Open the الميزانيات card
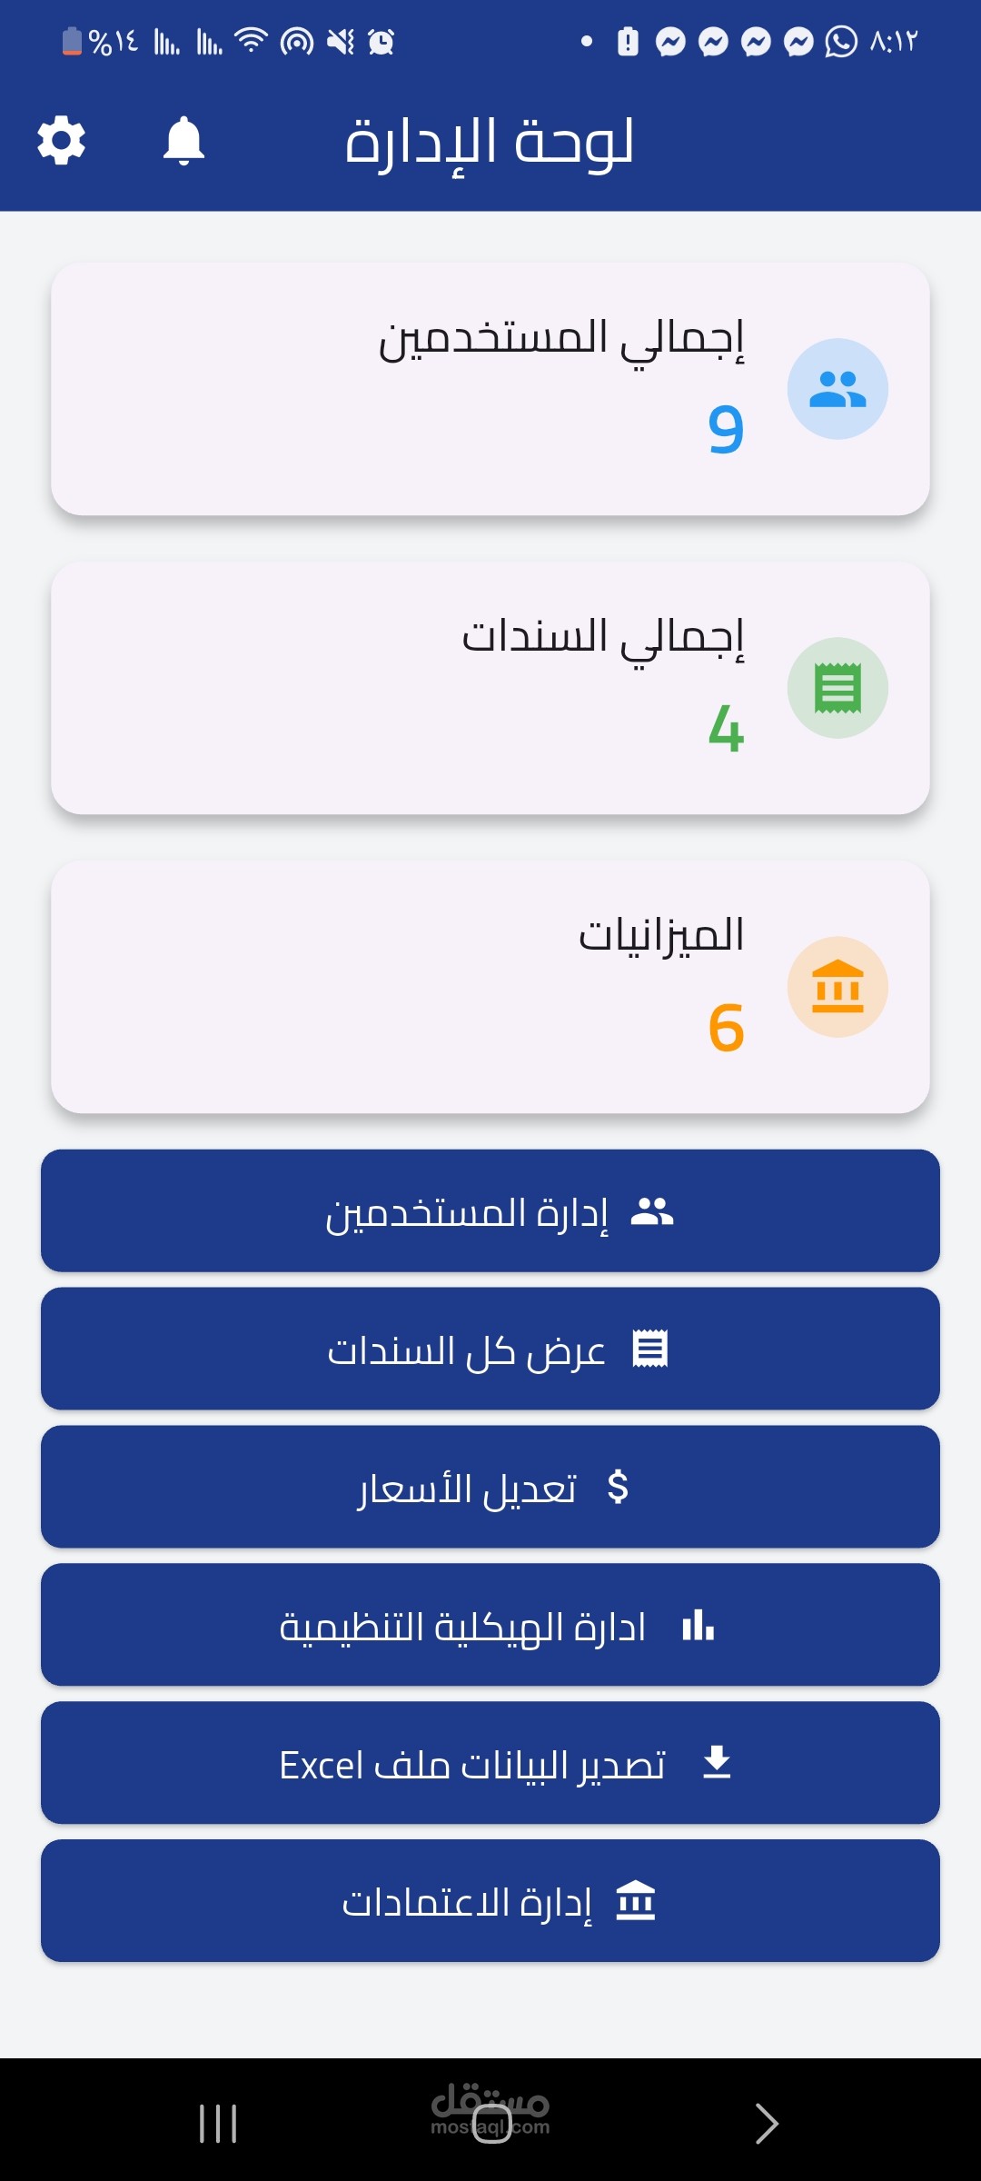The height and width of the screenshot is (2181, 981). tap(490, 987)
